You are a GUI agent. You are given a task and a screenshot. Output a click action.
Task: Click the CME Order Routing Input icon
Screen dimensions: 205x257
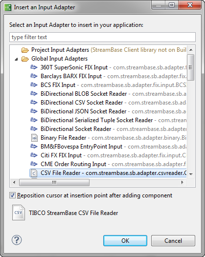click(x=34, y=164)
